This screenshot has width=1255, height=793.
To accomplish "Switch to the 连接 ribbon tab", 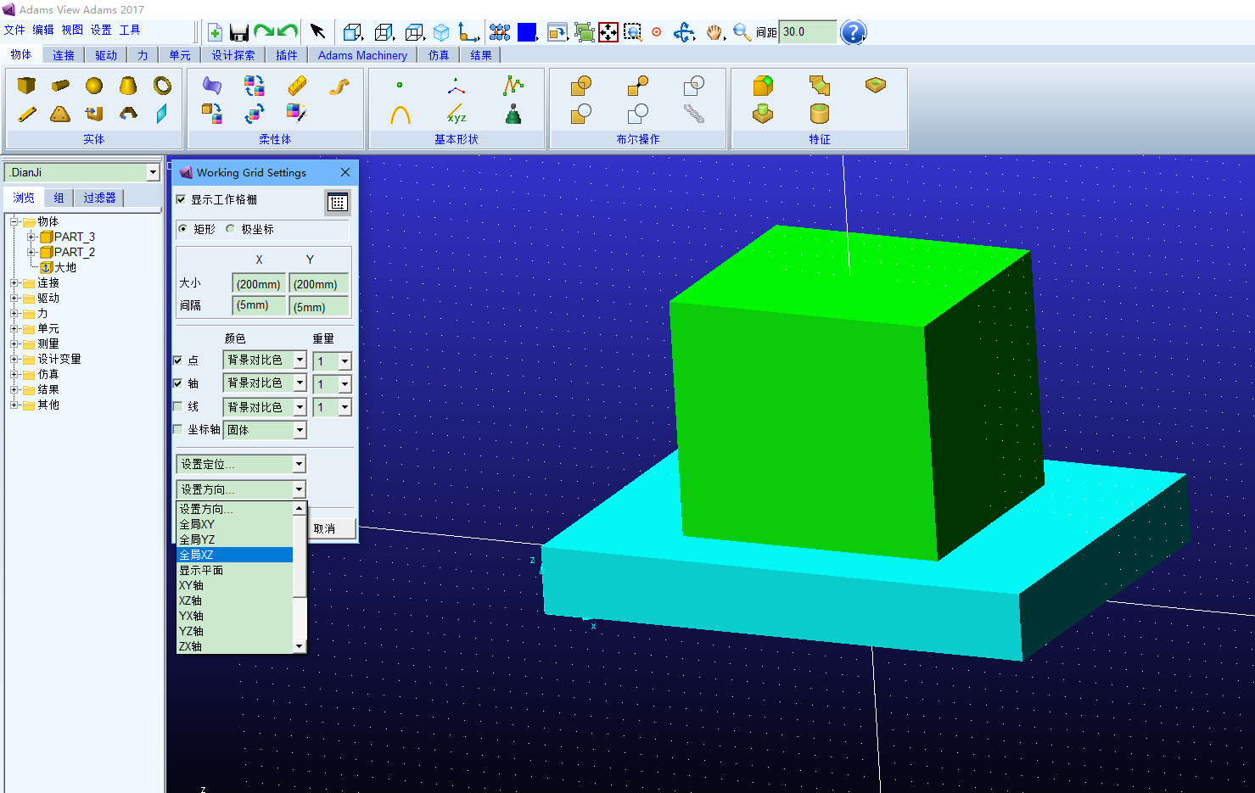I will (x=64, y=55).
